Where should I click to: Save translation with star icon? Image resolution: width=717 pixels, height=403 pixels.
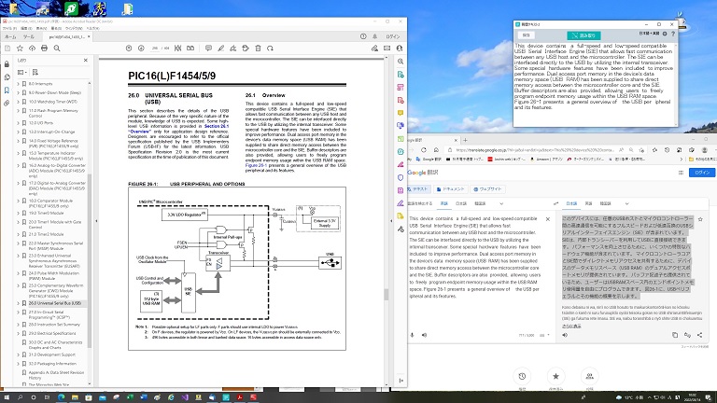point(700,219)
